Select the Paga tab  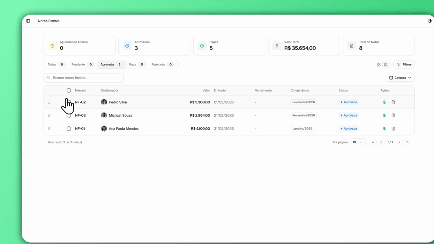pyautogui.click(x=137, y=64)
